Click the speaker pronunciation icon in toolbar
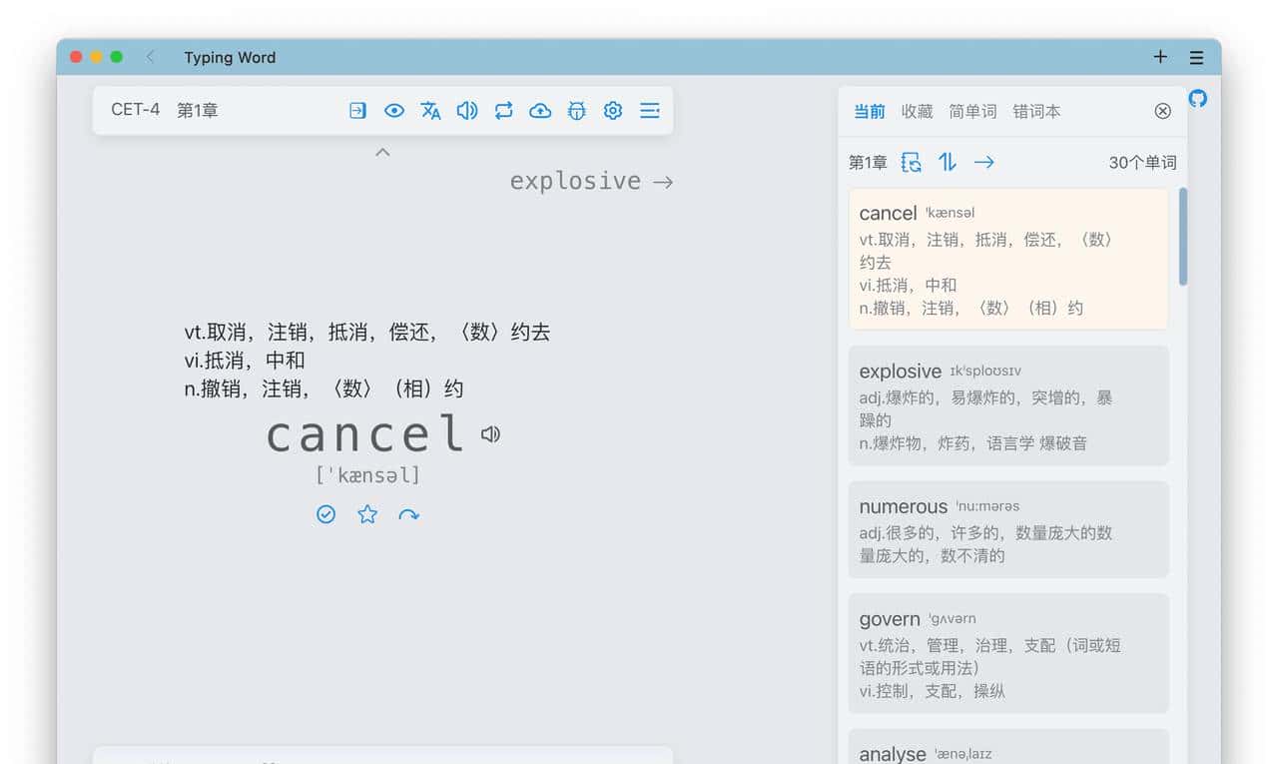Image resolution: width=1278 pixels, height=764 pixels. (x=466, y=110)
